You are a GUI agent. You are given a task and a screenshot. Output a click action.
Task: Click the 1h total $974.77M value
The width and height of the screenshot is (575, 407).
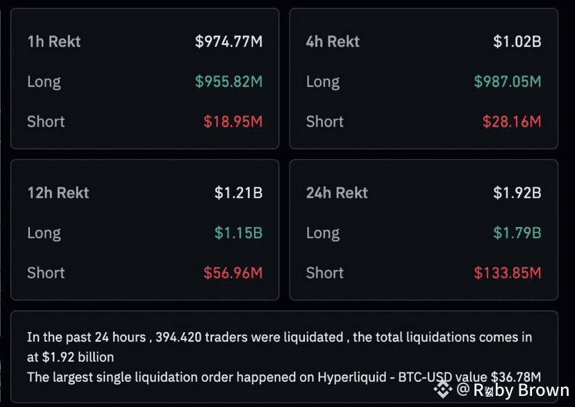point(229,42)
